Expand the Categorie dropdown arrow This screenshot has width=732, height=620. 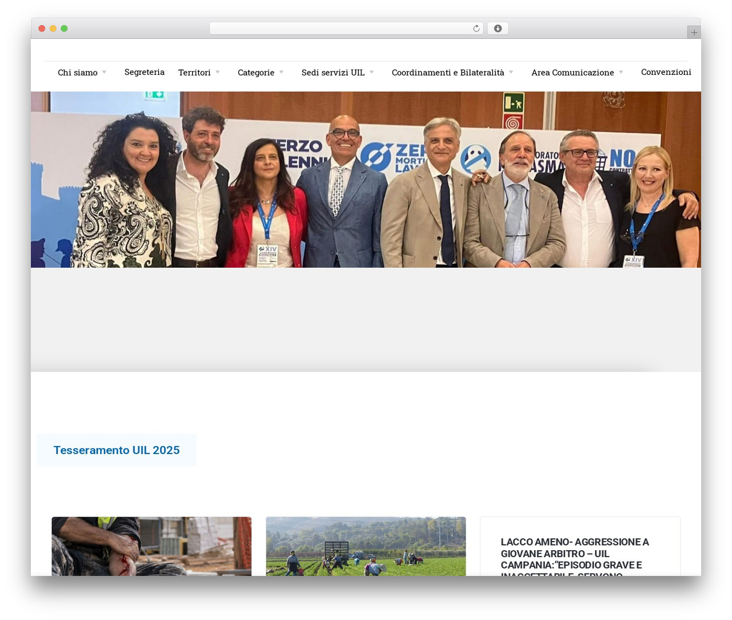click(281, 72)
